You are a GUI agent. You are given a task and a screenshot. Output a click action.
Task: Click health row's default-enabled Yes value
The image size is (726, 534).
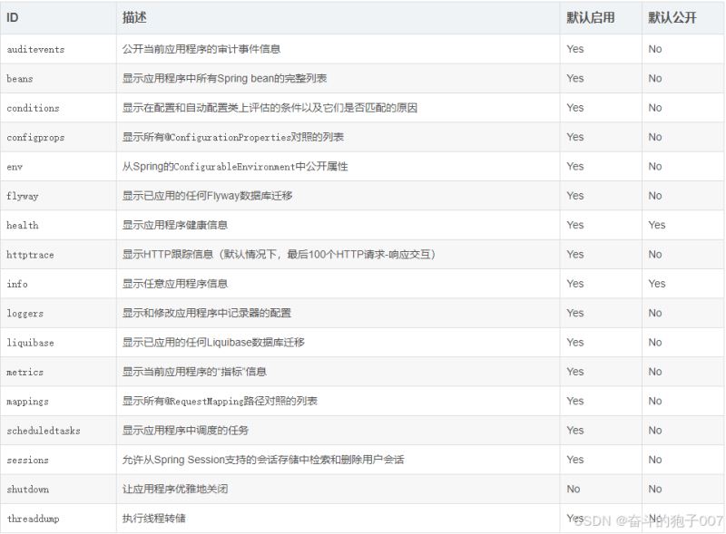coord(575,225)
